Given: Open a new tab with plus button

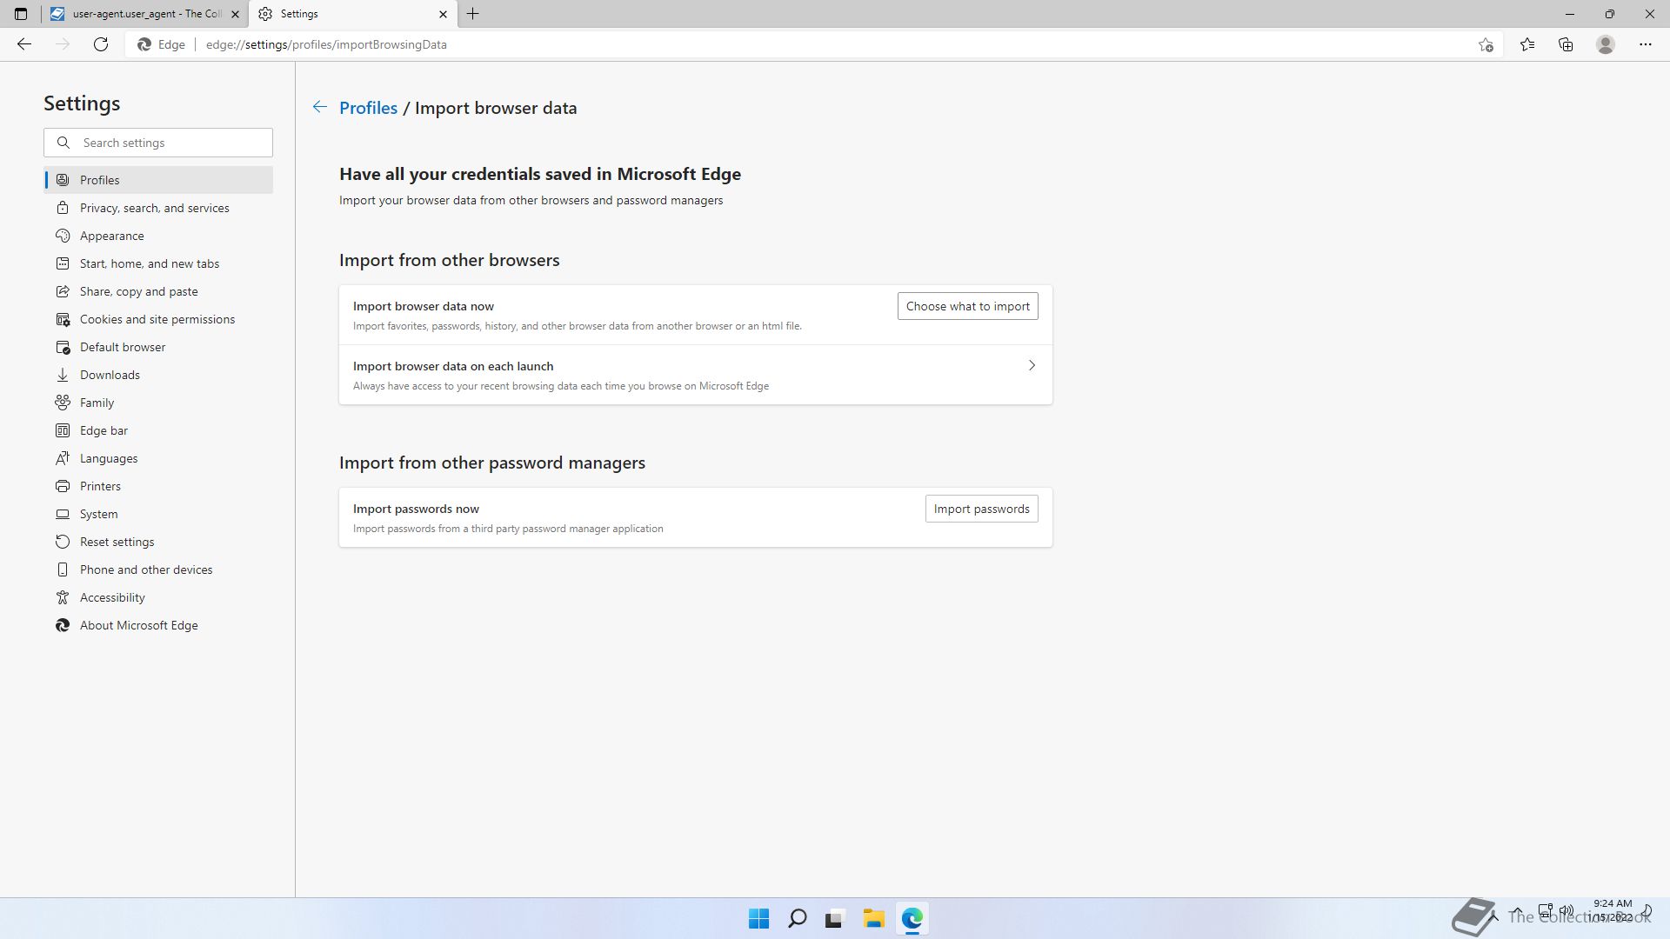Looking at the screenshot, I should (473, 14).
